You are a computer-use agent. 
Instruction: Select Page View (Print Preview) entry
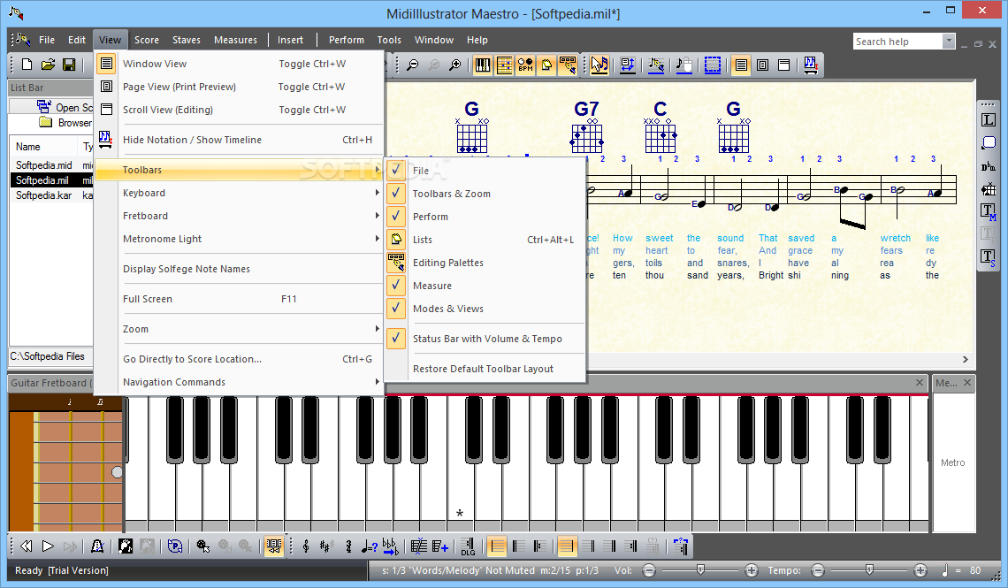239,87
